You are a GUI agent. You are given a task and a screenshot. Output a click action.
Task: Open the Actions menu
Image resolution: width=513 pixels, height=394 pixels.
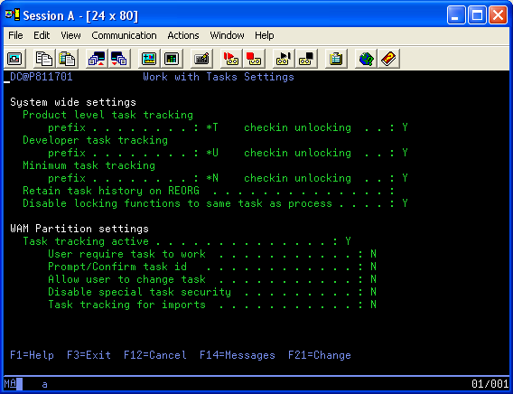183,35
